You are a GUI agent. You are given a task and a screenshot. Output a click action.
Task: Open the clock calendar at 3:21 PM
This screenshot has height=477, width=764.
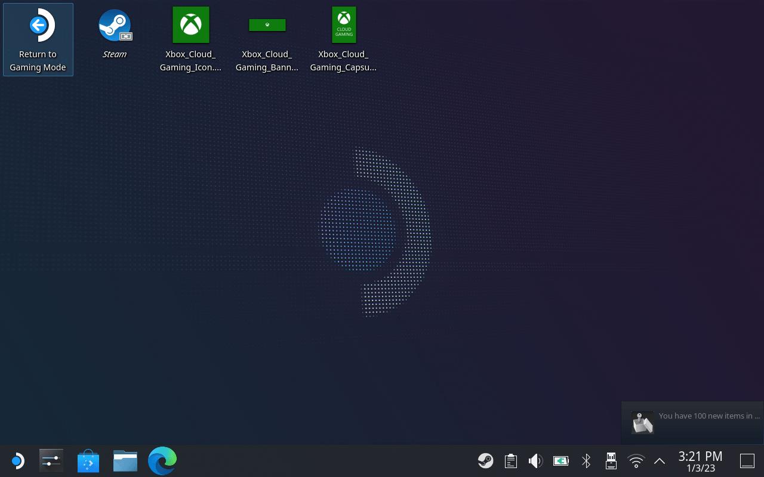point(700,461)
